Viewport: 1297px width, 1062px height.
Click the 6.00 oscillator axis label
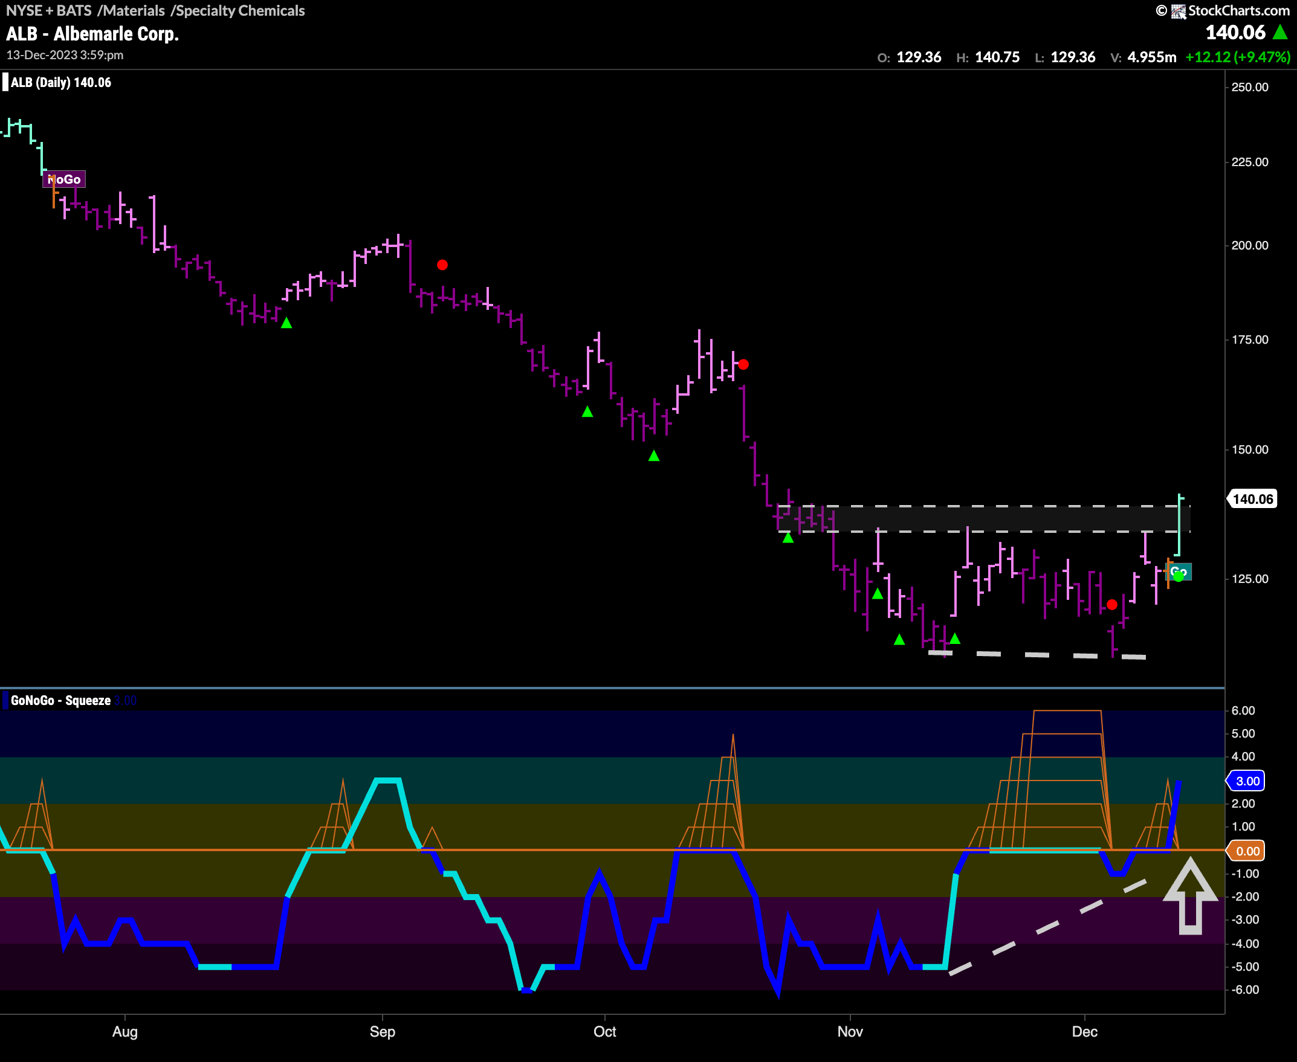(1243, 710)
